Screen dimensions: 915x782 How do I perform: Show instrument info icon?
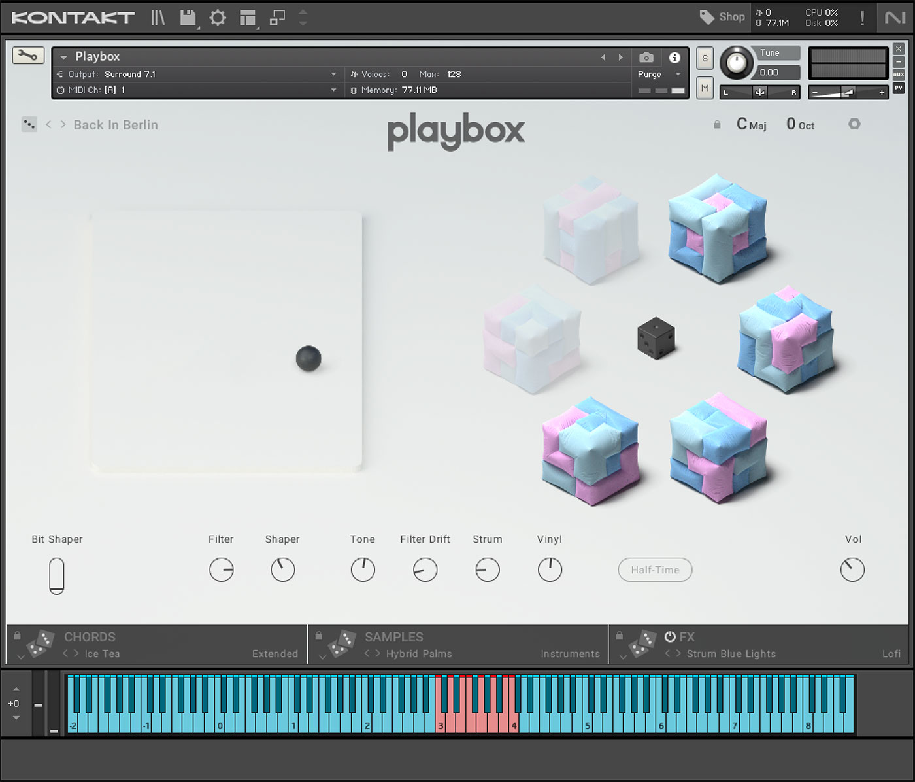point(674,58)
